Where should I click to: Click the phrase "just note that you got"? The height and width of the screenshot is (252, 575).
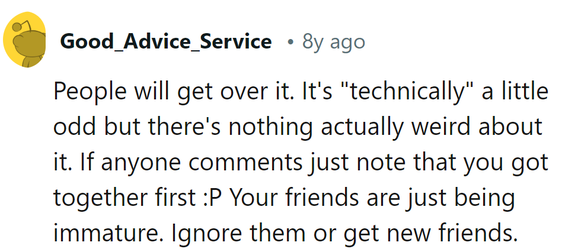click(426, 163)
